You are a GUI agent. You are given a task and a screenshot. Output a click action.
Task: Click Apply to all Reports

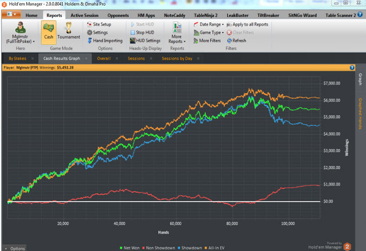coord(248,24)
